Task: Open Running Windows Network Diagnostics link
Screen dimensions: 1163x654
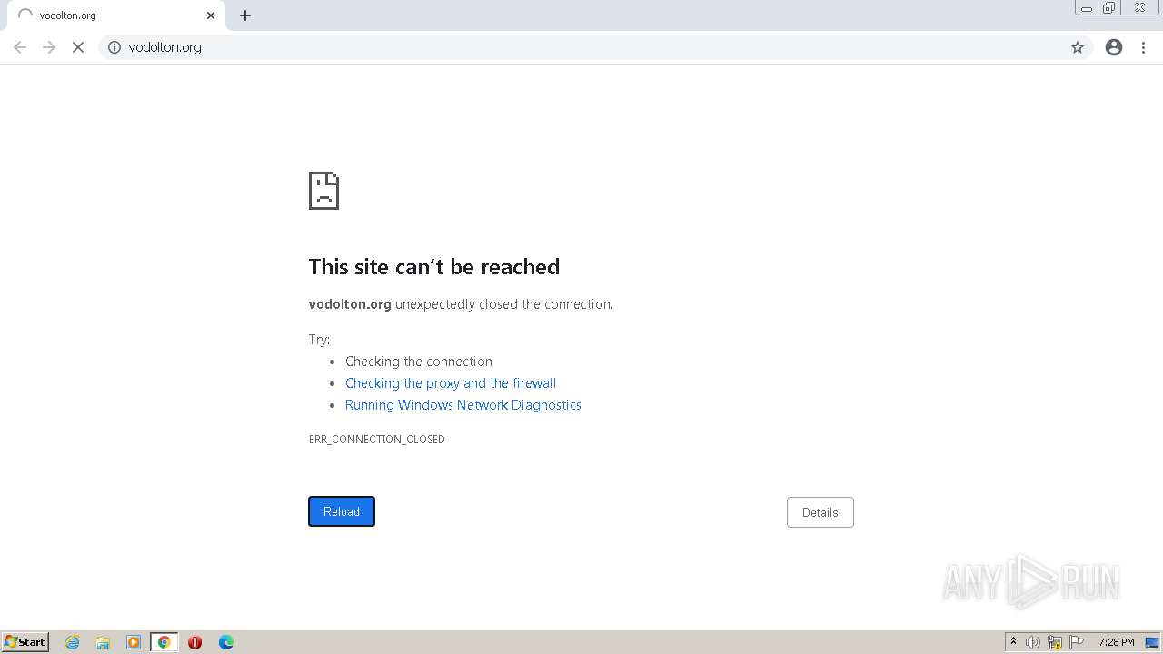Action: point(463,405)
